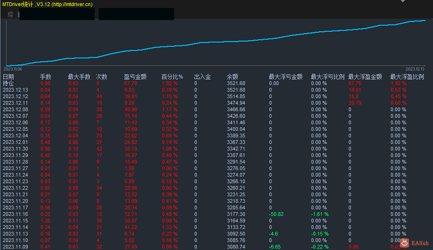Select the 2023.12.04 row date

(x=15, y=136)
